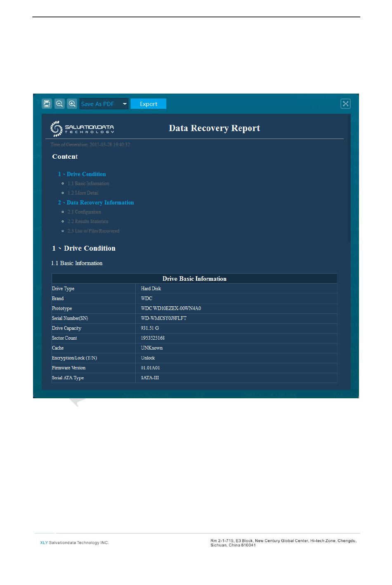Select the Serial ATA Type label
392x585 pixels.
point(68,378)
